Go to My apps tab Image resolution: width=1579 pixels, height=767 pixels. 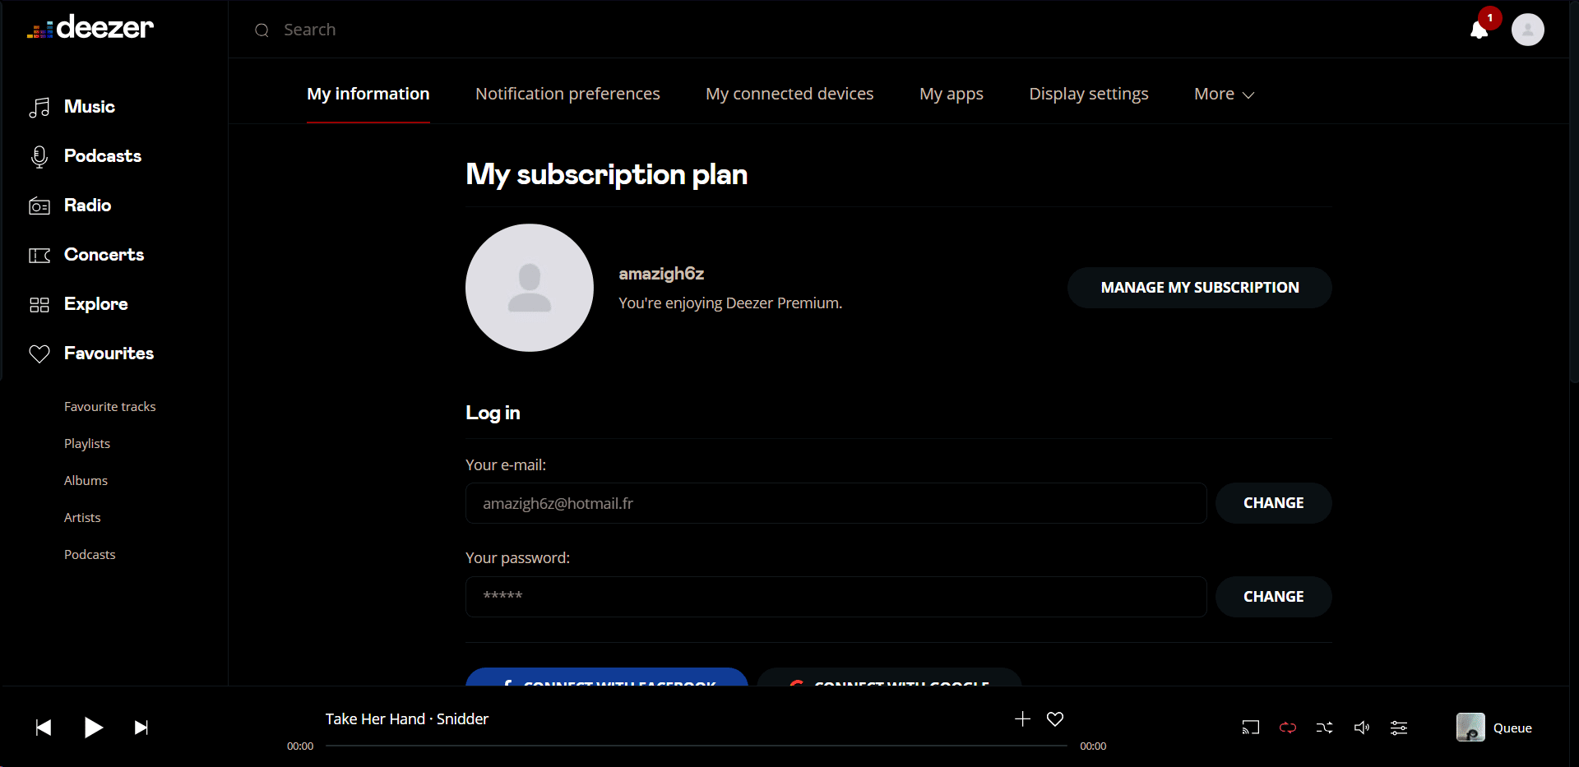[952, 94]
